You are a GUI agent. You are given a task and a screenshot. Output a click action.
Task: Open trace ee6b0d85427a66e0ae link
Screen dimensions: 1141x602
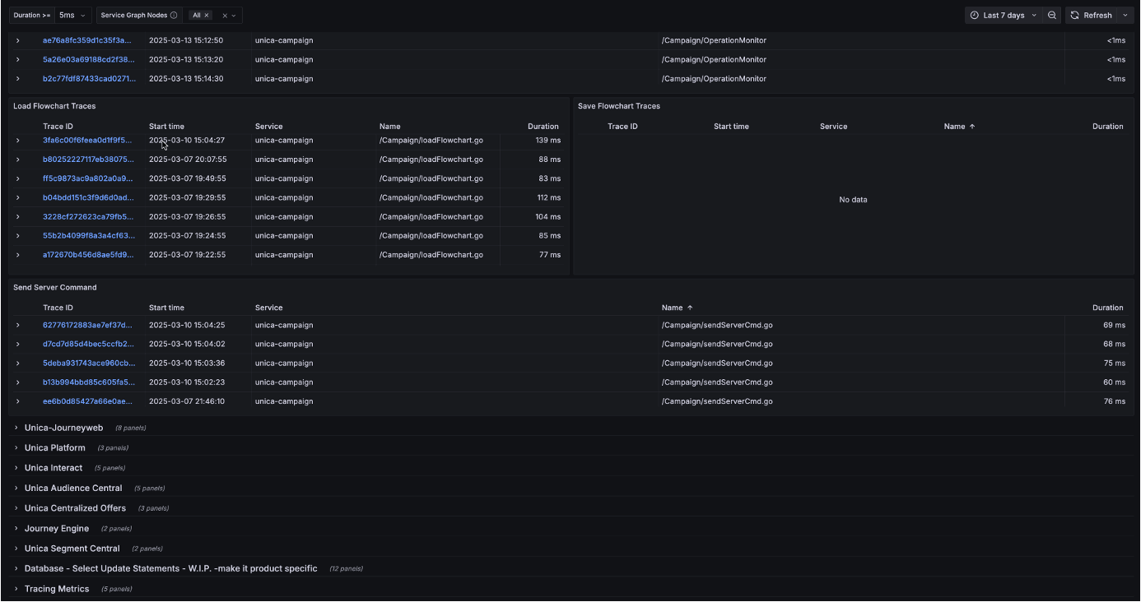pyautogui.click(x=87, y=401)
